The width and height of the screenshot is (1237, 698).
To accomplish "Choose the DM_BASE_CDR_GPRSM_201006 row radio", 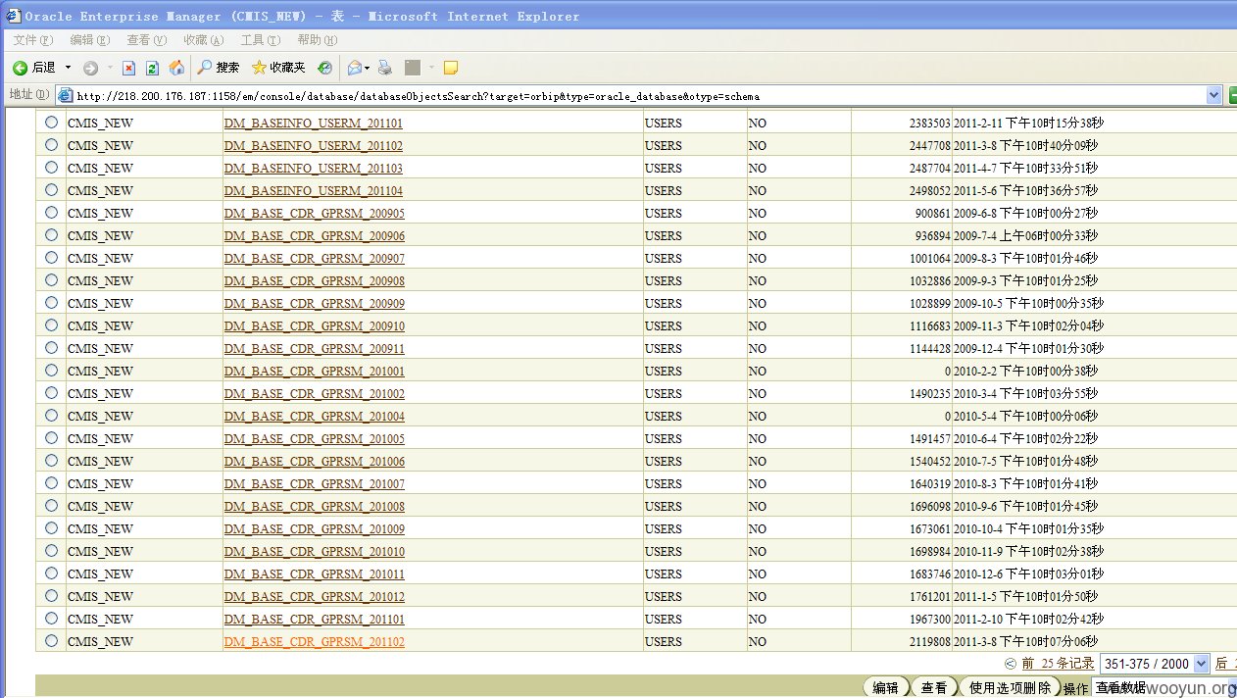I will (x=51, y=461).
